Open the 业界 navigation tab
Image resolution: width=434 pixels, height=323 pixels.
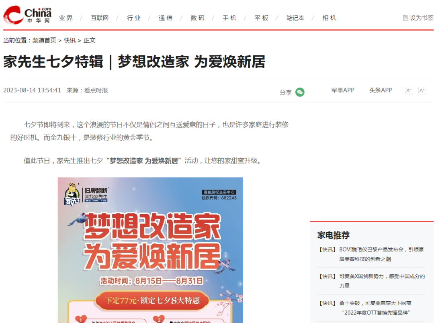pos(66,18)
